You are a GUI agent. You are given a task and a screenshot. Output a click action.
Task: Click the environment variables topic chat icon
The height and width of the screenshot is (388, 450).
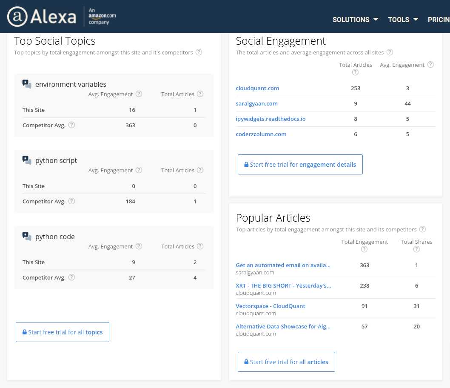click(27, 84)
